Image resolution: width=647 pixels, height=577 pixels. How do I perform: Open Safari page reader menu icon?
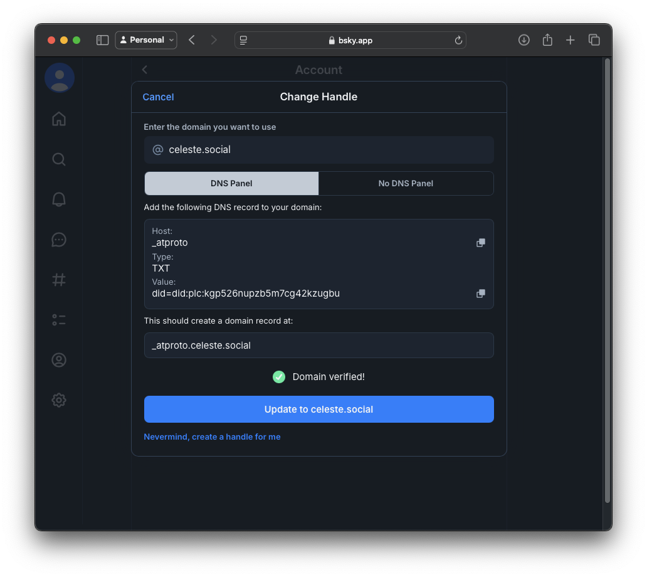coord(243,40)
